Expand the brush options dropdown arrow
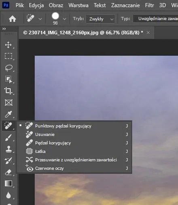178x205 pixels. (64, 19)
